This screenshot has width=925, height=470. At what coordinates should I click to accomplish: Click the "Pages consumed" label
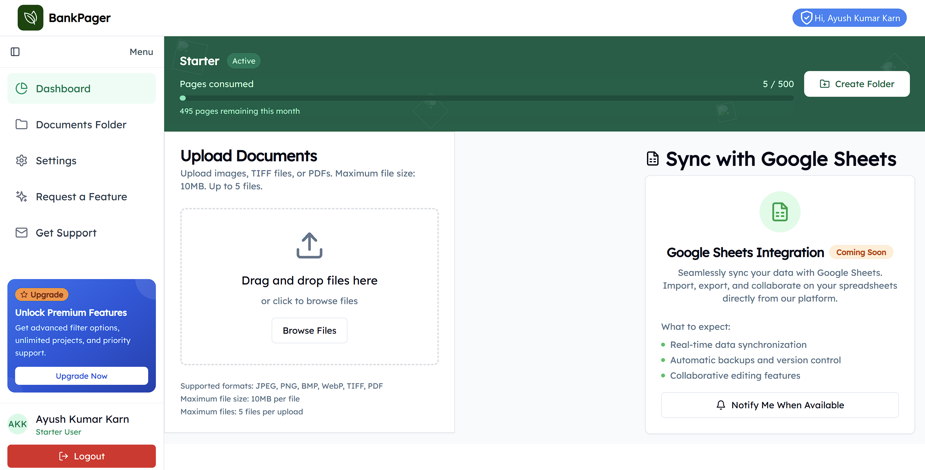pos(217,84)
